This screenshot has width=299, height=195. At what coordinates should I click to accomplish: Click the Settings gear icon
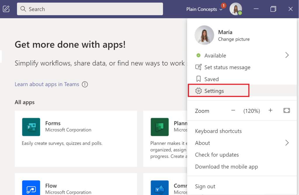click(x=199, y=91)
